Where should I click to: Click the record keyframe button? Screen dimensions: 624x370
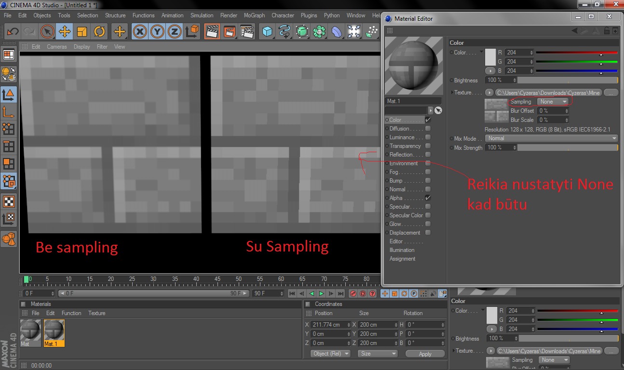point(353,293)
